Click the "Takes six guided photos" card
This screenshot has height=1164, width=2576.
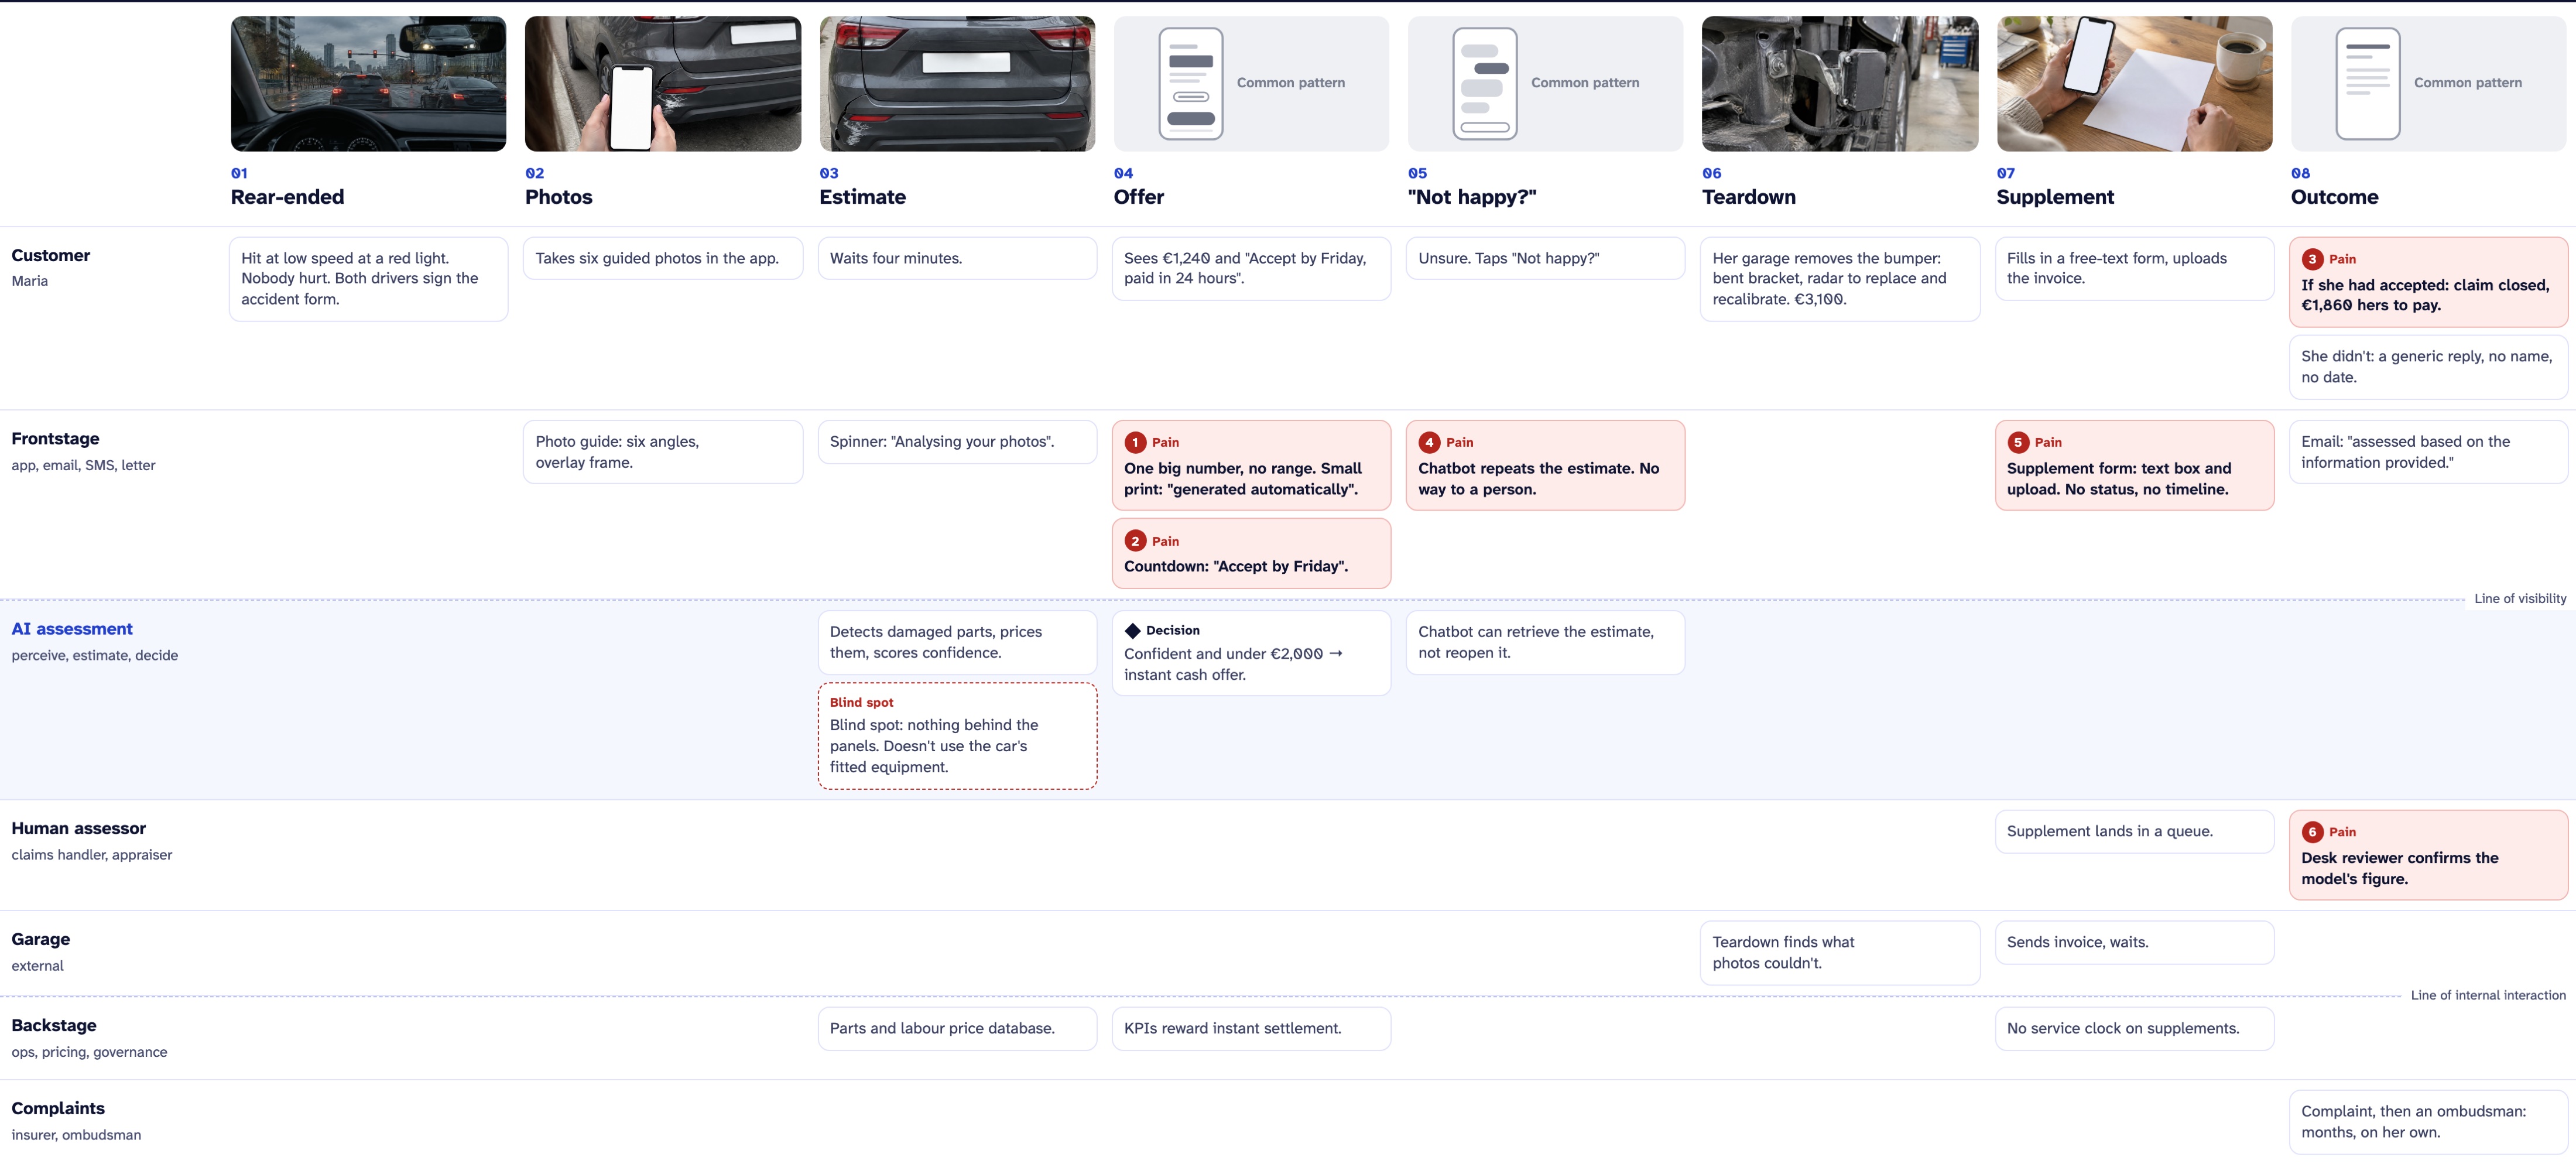click(663, 258)
